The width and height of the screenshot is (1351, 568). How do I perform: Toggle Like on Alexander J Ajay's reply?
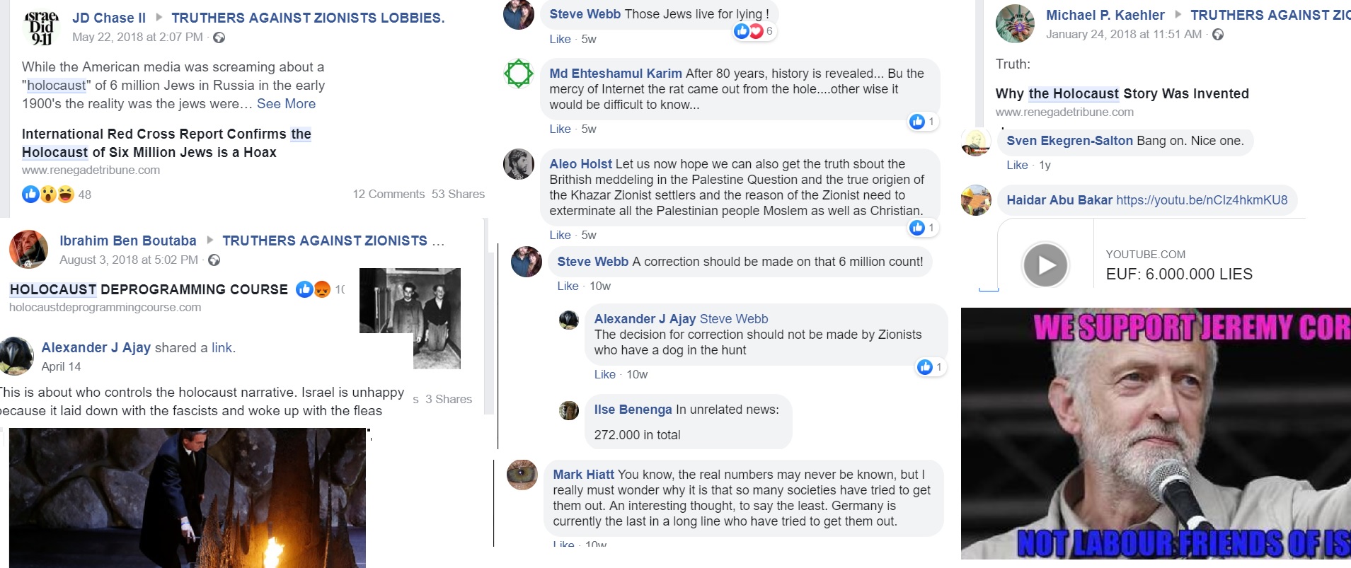coord(604,374)
